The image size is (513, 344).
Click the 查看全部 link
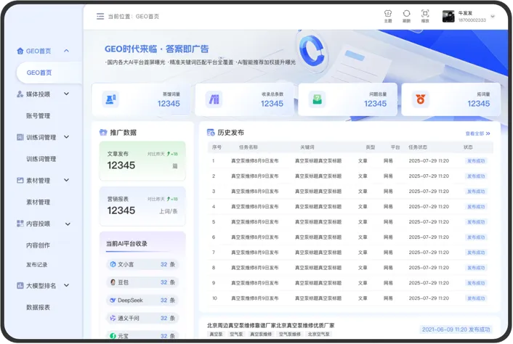(477, 134)
